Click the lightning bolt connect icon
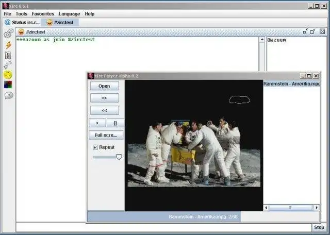330x235 pixels. [8, 45]
